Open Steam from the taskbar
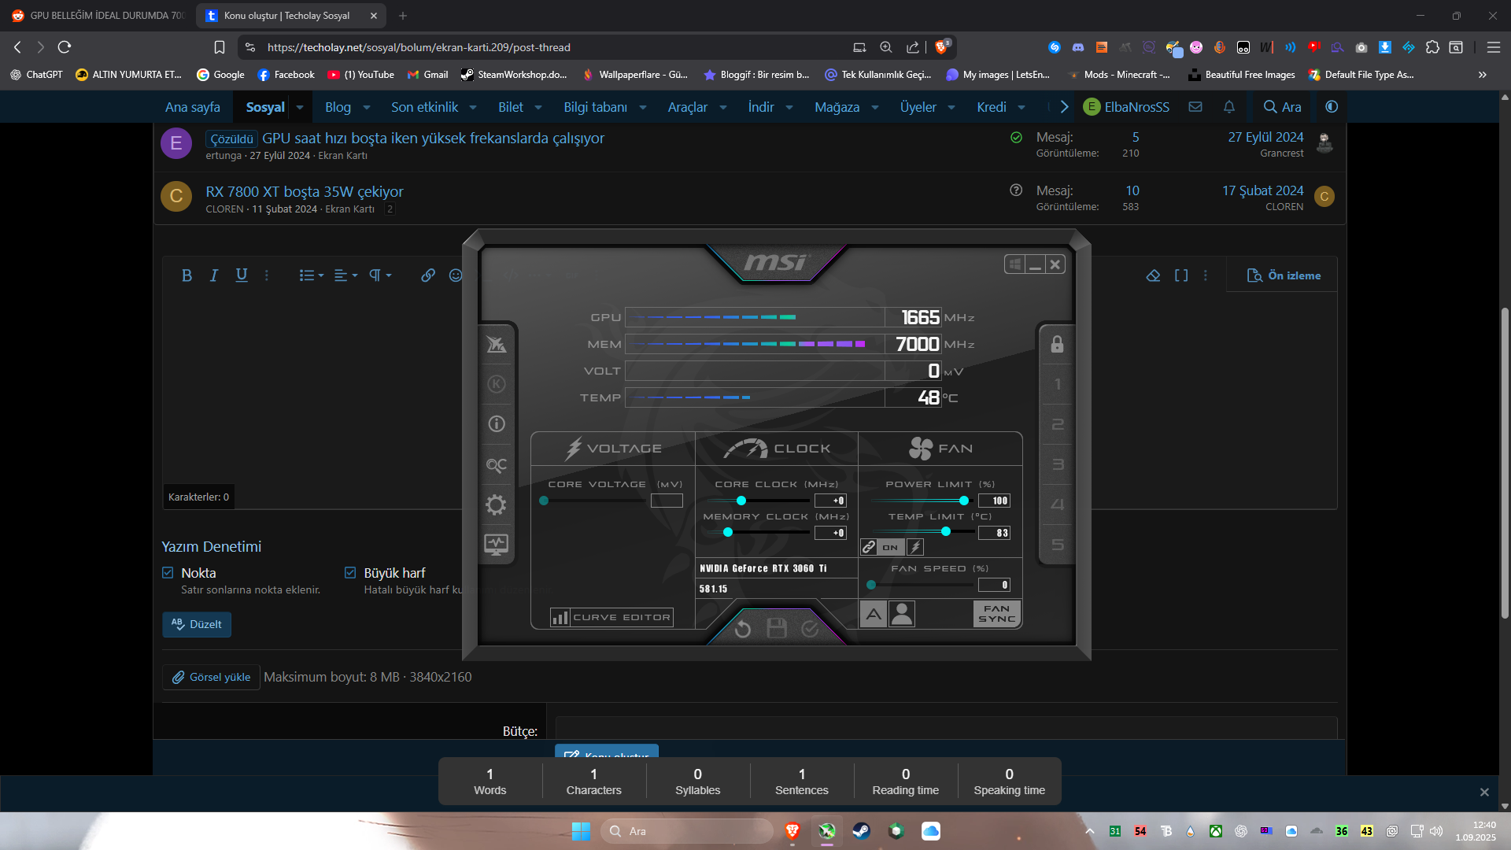 (862, 831)
